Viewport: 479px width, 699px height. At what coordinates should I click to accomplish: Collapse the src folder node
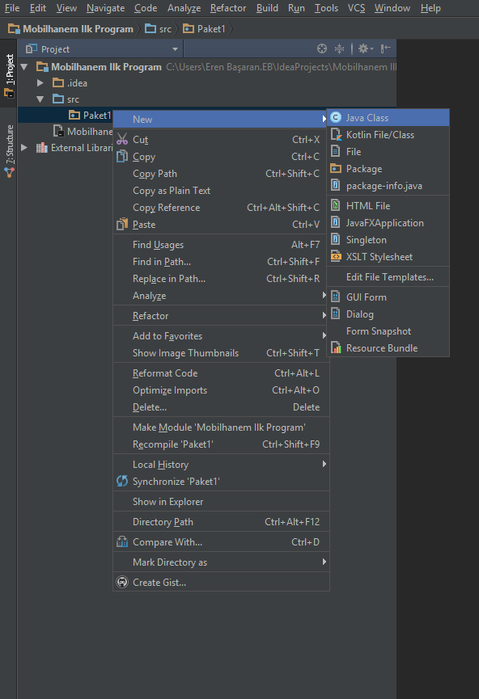click(x=40, y=99)
